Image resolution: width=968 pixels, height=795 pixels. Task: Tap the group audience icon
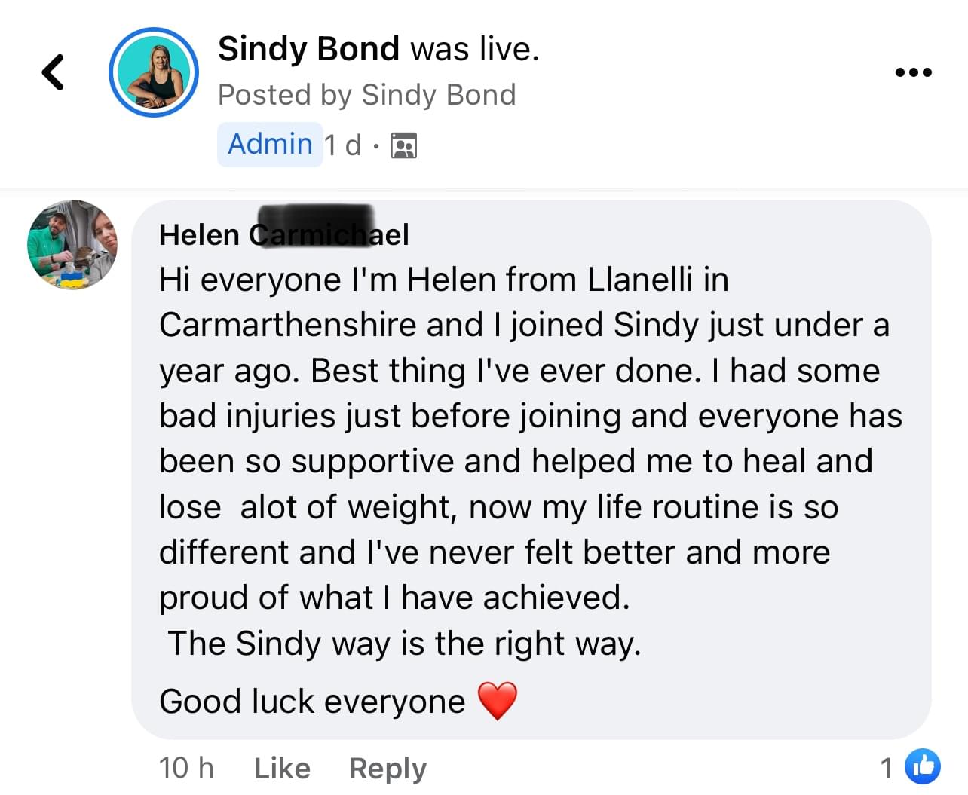404,145
